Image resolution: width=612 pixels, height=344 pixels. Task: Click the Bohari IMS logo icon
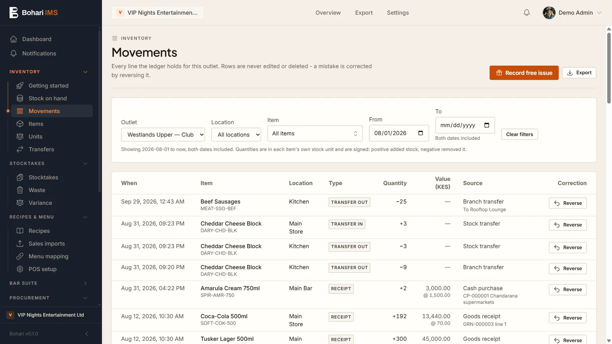(x=14, y=13)
